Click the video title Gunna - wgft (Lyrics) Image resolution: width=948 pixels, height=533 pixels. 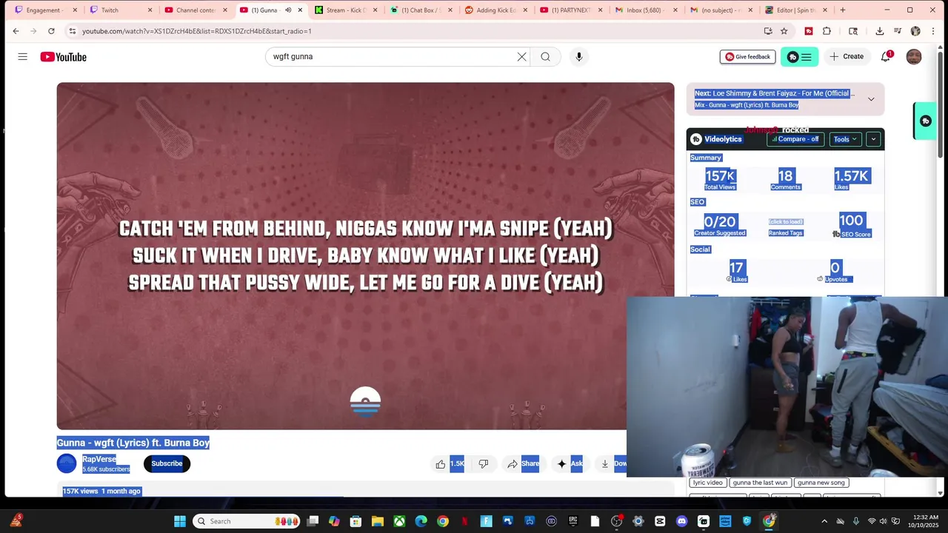(133, 443)
